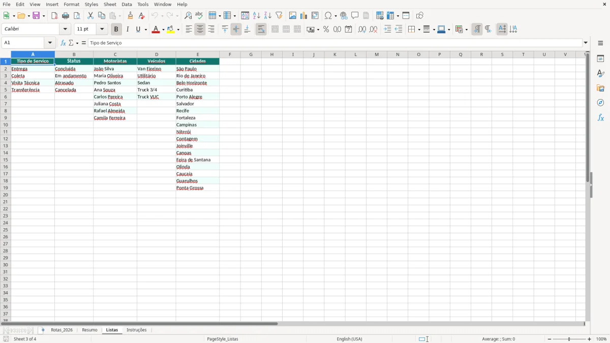
Task: Toggle underline formatting
Action: (x=138, y=29)
